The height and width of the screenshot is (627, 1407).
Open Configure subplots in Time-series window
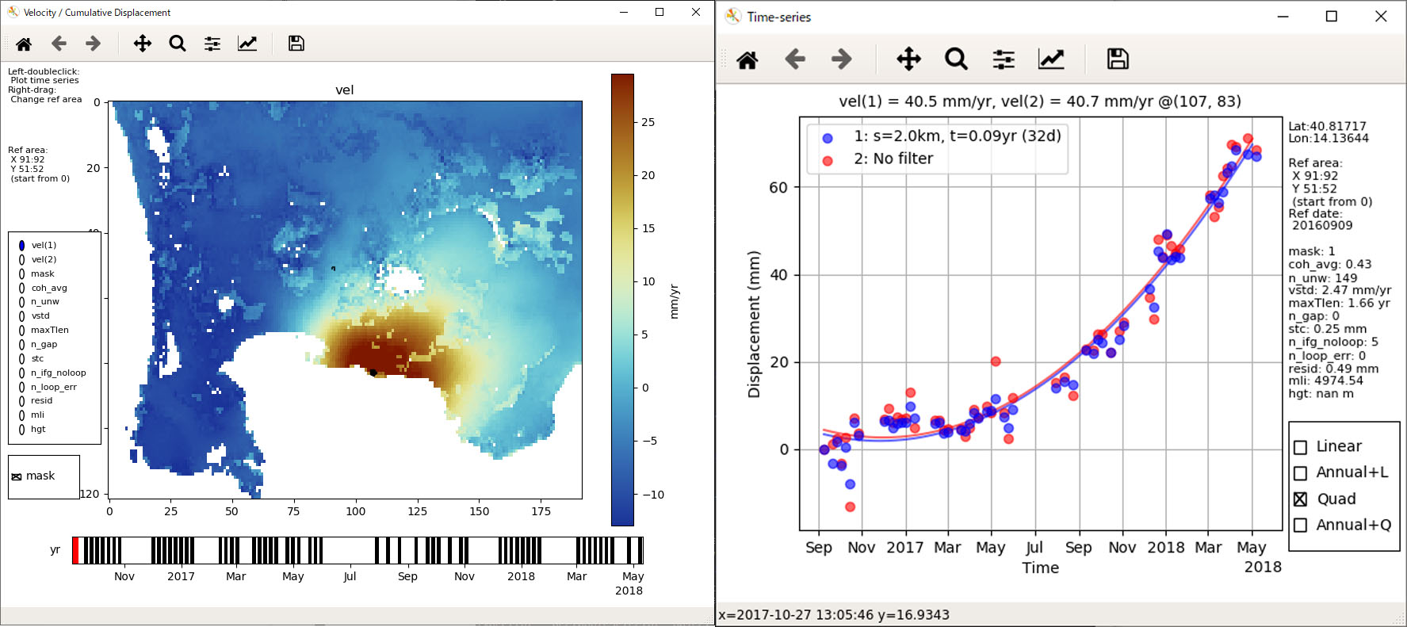tap(1004, 59)
